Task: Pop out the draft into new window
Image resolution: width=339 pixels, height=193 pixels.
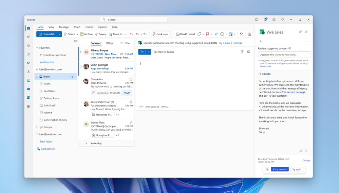Action: 249,52
